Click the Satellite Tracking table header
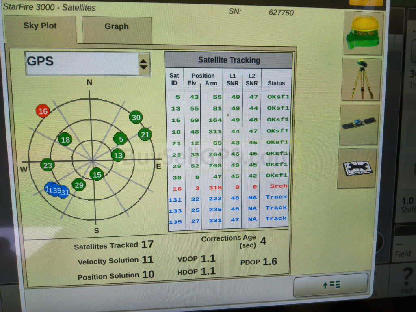The width and height of the screenshot is (416, 312). pos(229,60)
